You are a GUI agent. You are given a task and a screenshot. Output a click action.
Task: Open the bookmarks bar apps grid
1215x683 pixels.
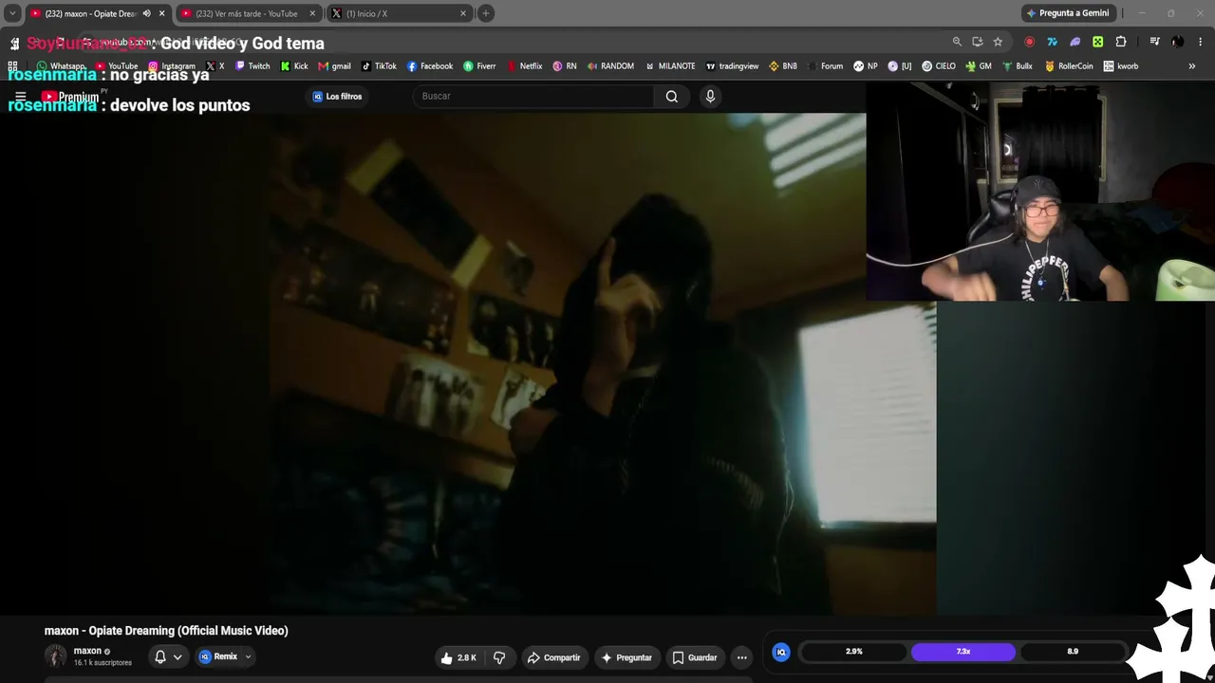coord(13,66)
